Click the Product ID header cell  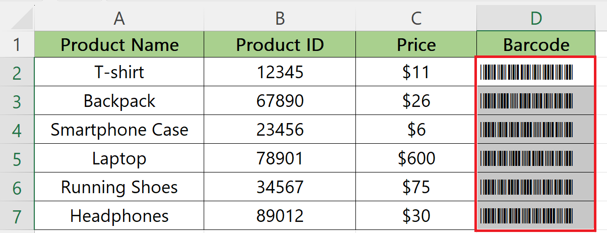click(x=280, y=44)
